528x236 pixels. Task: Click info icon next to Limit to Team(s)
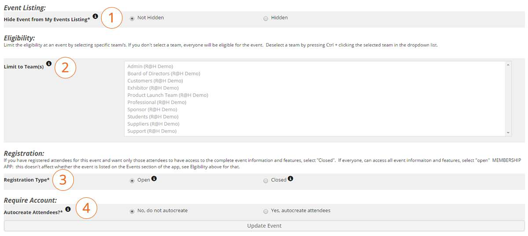pos(49,64)
